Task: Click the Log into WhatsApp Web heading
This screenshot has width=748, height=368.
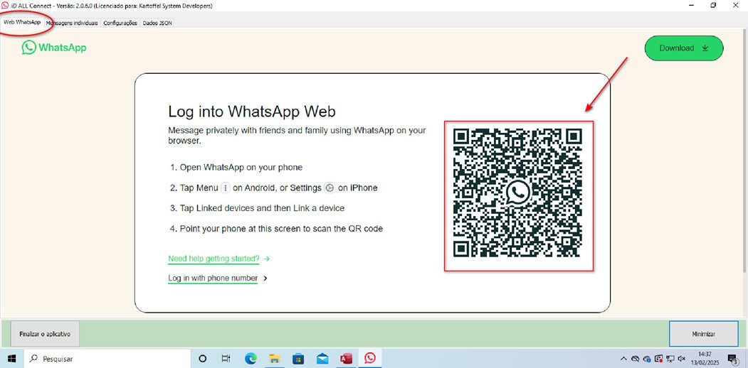Action: tap(252, 112)
